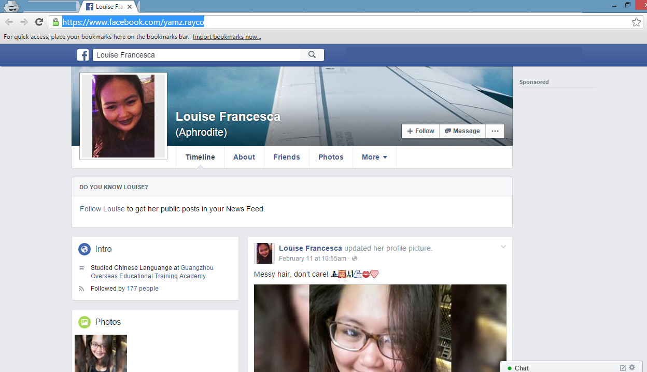Click the public globe privacy icon on post

coord(355,259)
